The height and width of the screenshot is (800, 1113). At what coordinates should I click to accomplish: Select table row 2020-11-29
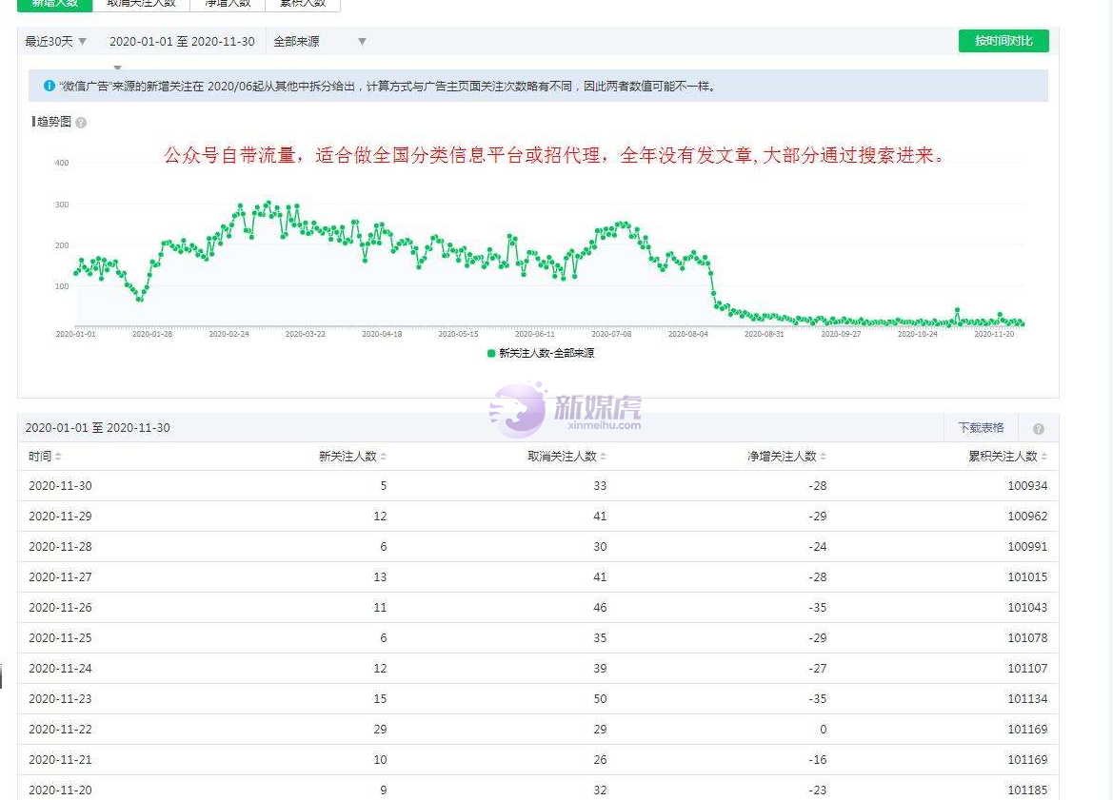(538, 517)
